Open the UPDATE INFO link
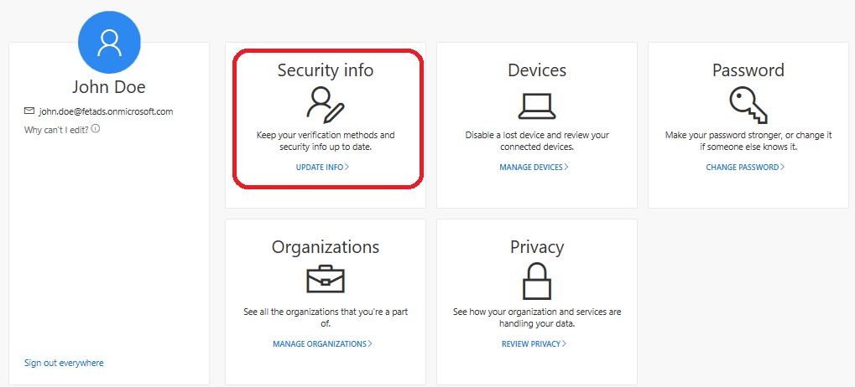Image resolution: width=855 pixels, height=387 pixels. coord(322,168)
